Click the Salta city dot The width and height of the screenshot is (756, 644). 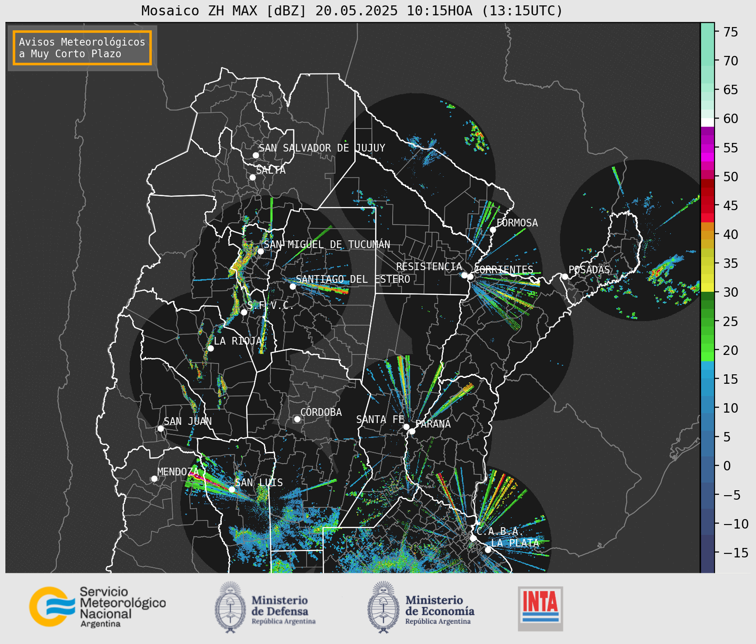(x=252, y=177)
